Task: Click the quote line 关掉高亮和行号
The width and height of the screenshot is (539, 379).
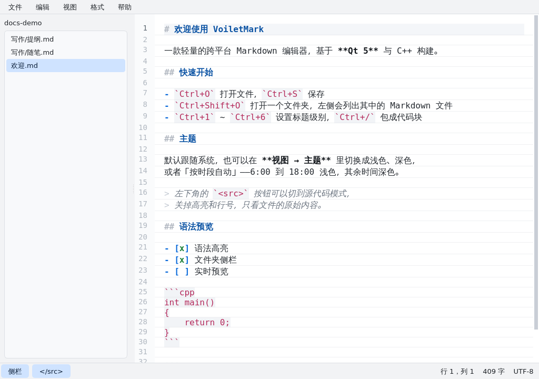Action: coord(249,205)
